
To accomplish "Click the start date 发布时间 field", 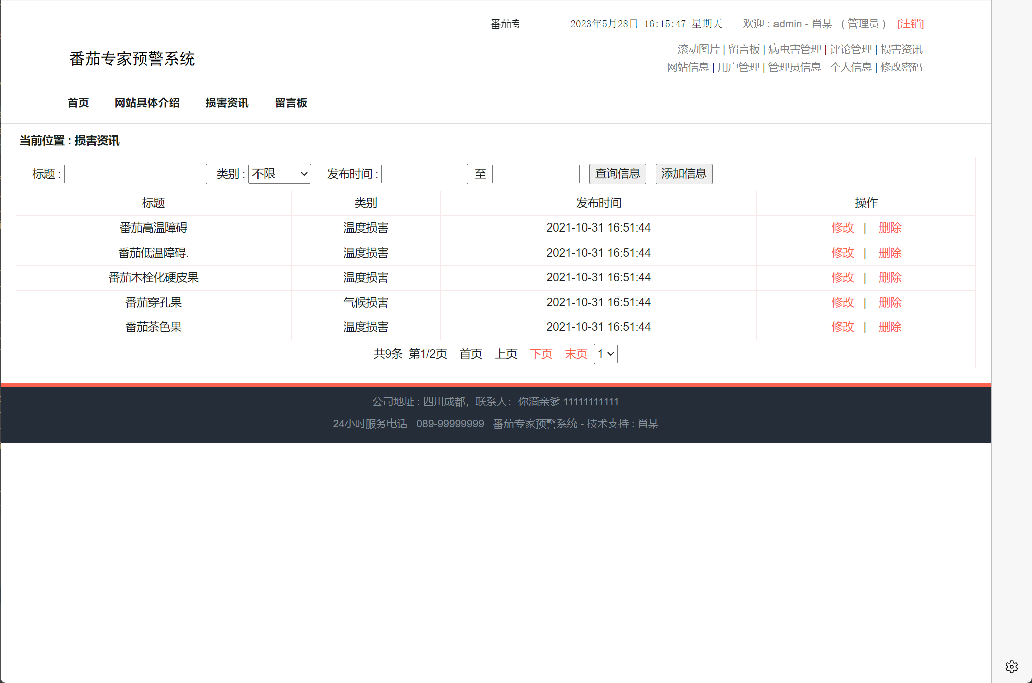I will click(x=424, y=174).
